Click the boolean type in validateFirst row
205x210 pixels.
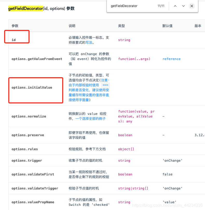pos(125,174)
